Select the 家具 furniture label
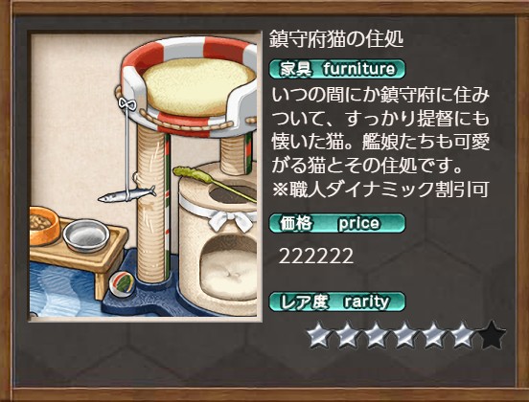This screenshot has height=402, width=529. [337, 69]
